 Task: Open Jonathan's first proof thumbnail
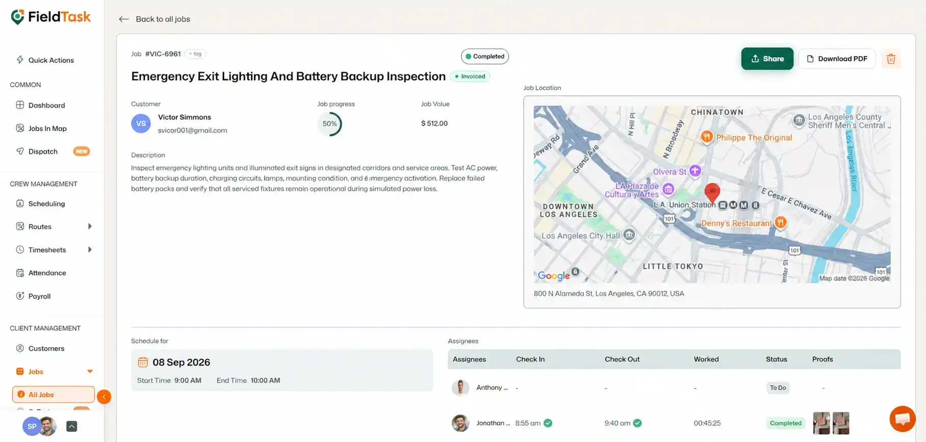[x=821, y=423]
